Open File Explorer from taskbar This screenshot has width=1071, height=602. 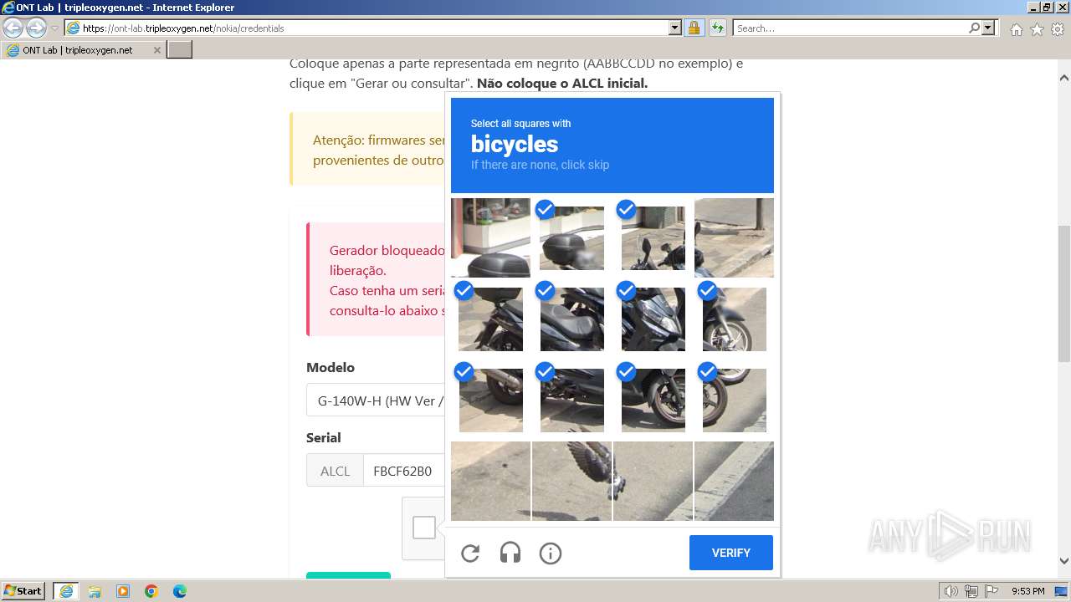click(x=95, y=591)
